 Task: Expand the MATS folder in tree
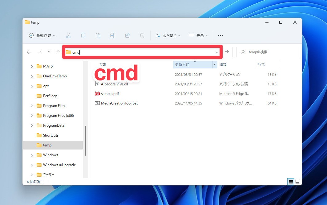tap(32, 66)
